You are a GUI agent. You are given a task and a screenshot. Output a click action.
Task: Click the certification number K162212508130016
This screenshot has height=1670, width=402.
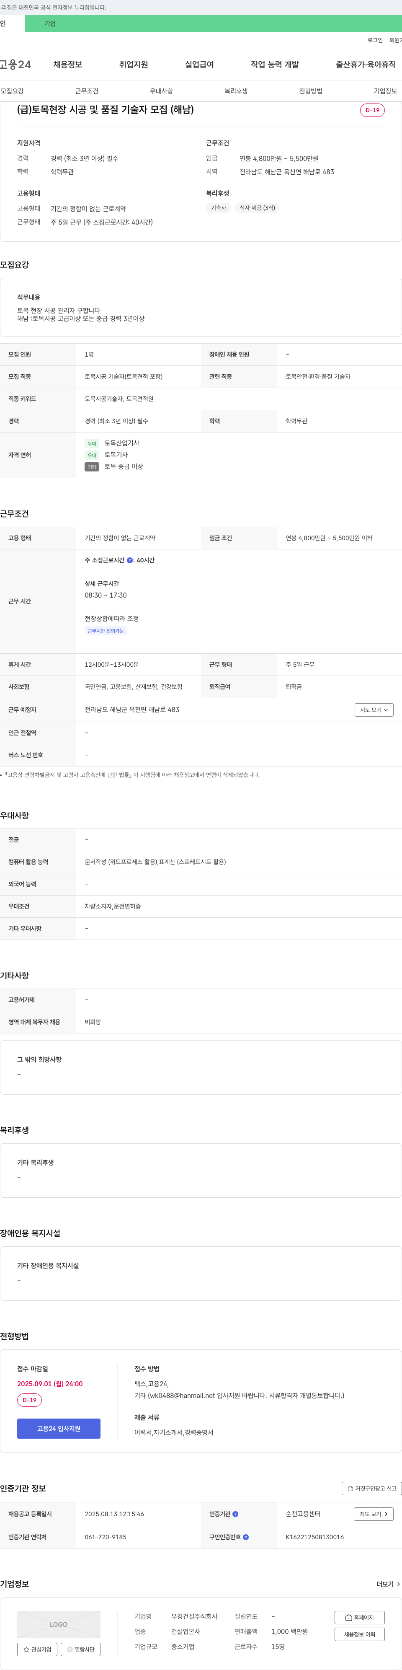point(314,1537)
